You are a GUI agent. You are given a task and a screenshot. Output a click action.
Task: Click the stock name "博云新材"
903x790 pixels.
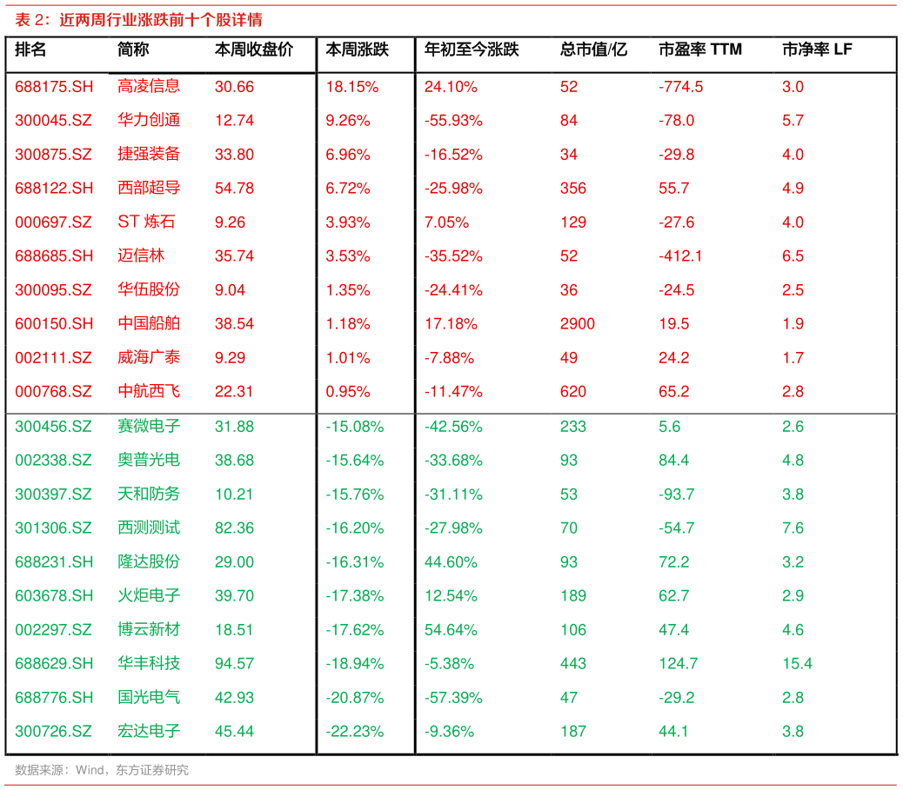pos(149,629)
